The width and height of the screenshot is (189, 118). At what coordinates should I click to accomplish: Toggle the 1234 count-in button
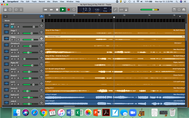pos(121,10)
